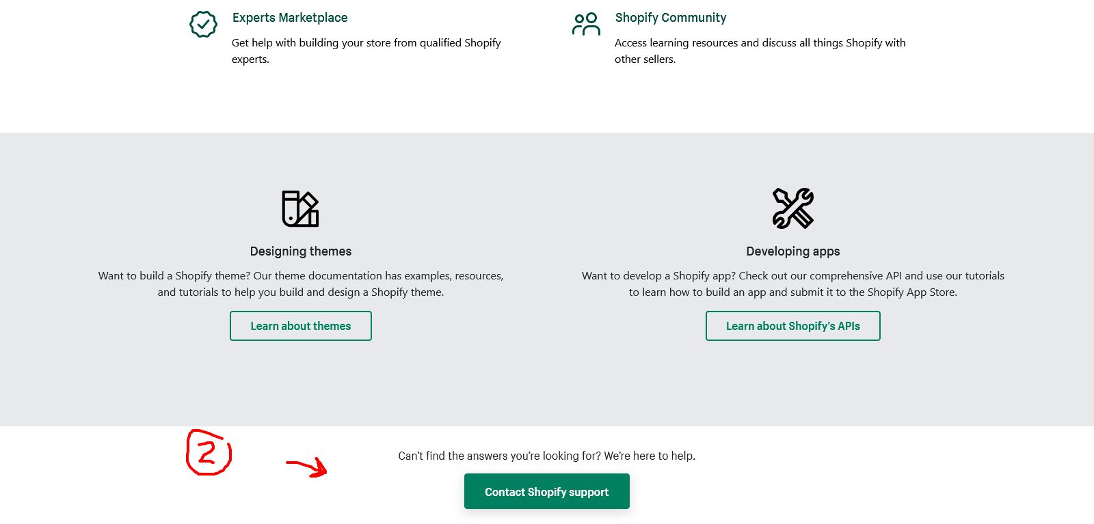Viewport: 1094px width, 524px height.
Task: Select the Developing apps heading
Action: 792,251
